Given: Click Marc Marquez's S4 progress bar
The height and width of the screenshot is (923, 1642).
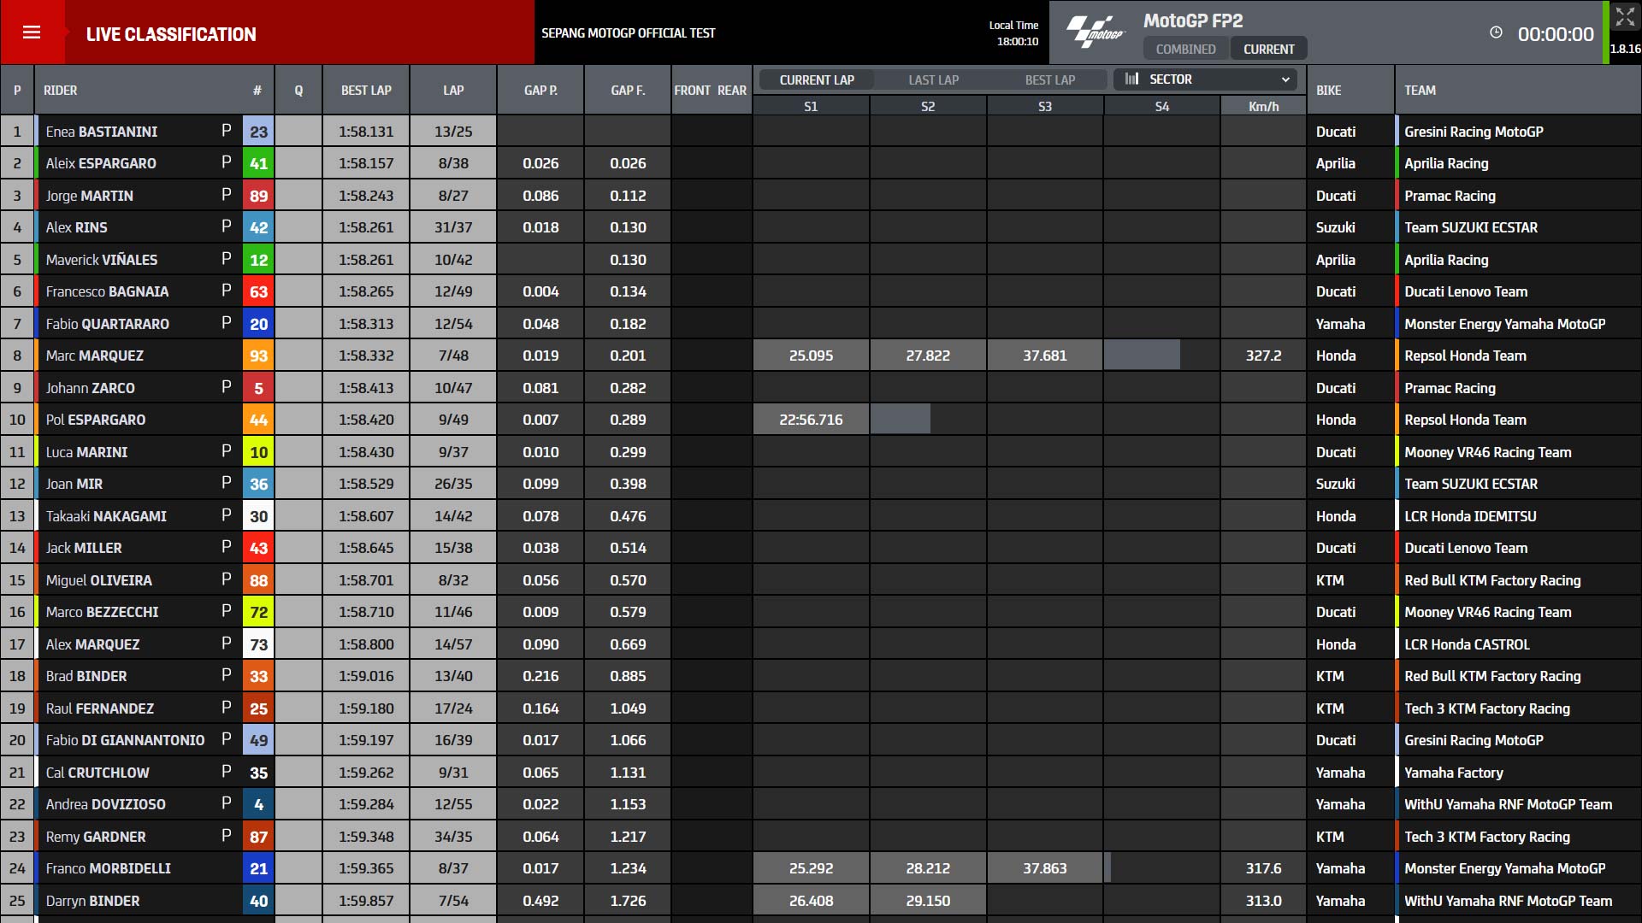Looking at the screenshot, I should [1142, 356].
